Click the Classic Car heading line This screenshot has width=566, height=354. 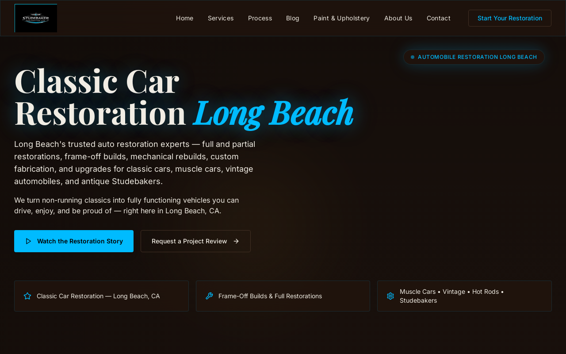(97, 81)
